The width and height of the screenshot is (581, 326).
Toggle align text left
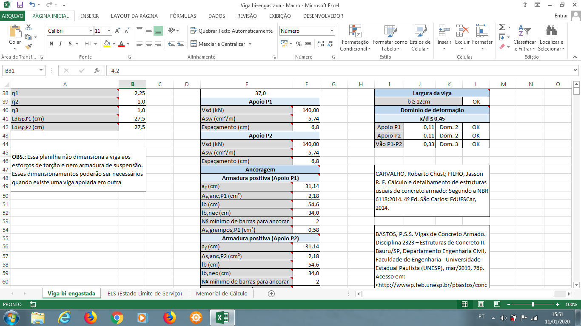(x=139, y=44)
